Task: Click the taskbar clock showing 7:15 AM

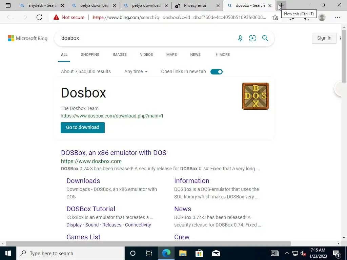Action: pos(318,253)
